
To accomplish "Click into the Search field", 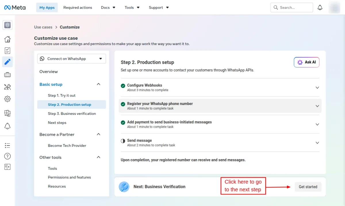I will click(292, 7).
